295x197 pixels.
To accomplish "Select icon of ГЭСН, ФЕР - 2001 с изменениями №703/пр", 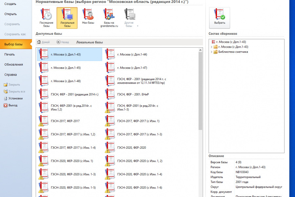I will [110, 81].
